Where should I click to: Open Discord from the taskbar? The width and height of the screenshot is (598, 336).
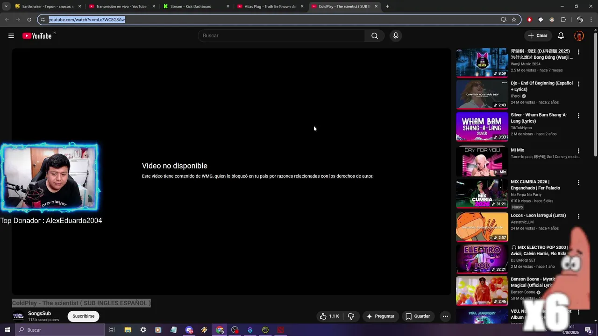(189, 330)
